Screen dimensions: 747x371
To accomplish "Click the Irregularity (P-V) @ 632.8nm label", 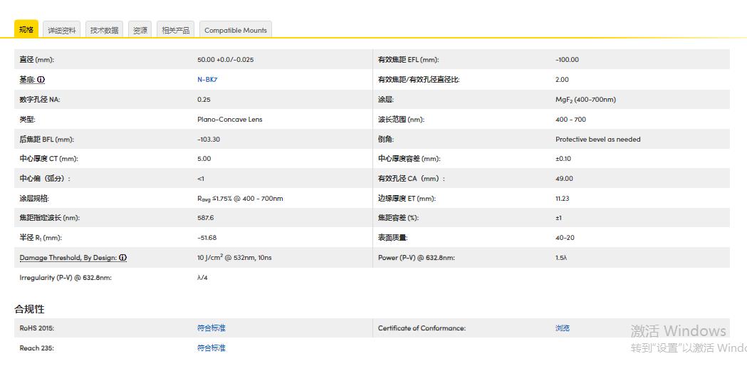I will [x=66, y=278].
